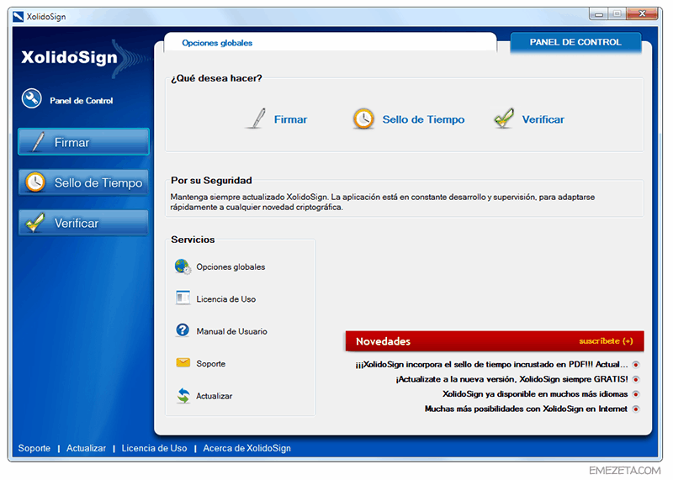Click the Soporte link in bottom bar
This screenshot has width=673, height=480.
(x=34, y=448)
